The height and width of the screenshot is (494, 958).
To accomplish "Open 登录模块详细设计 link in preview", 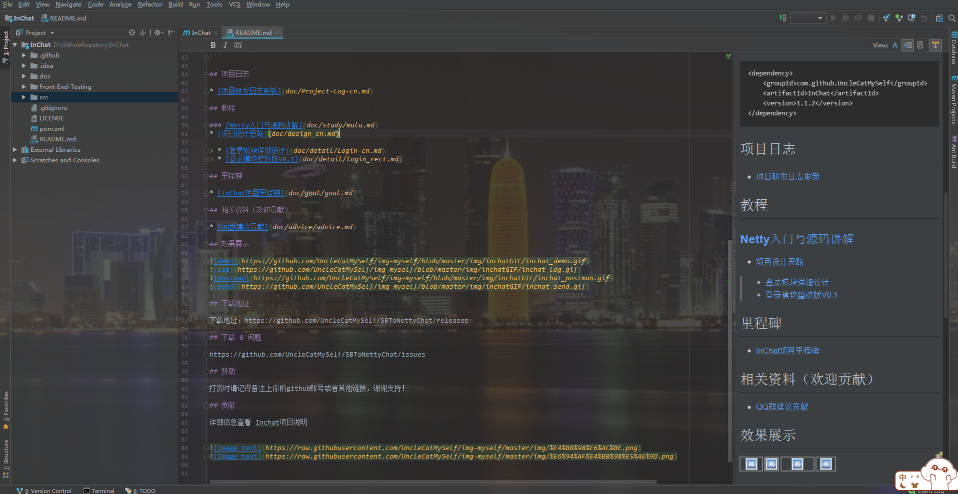I will tap(797, 282).
